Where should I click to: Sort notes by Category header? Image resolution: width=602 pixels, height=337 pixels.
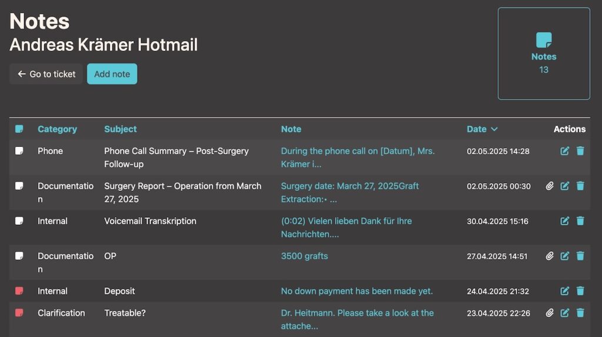point(57,129)
